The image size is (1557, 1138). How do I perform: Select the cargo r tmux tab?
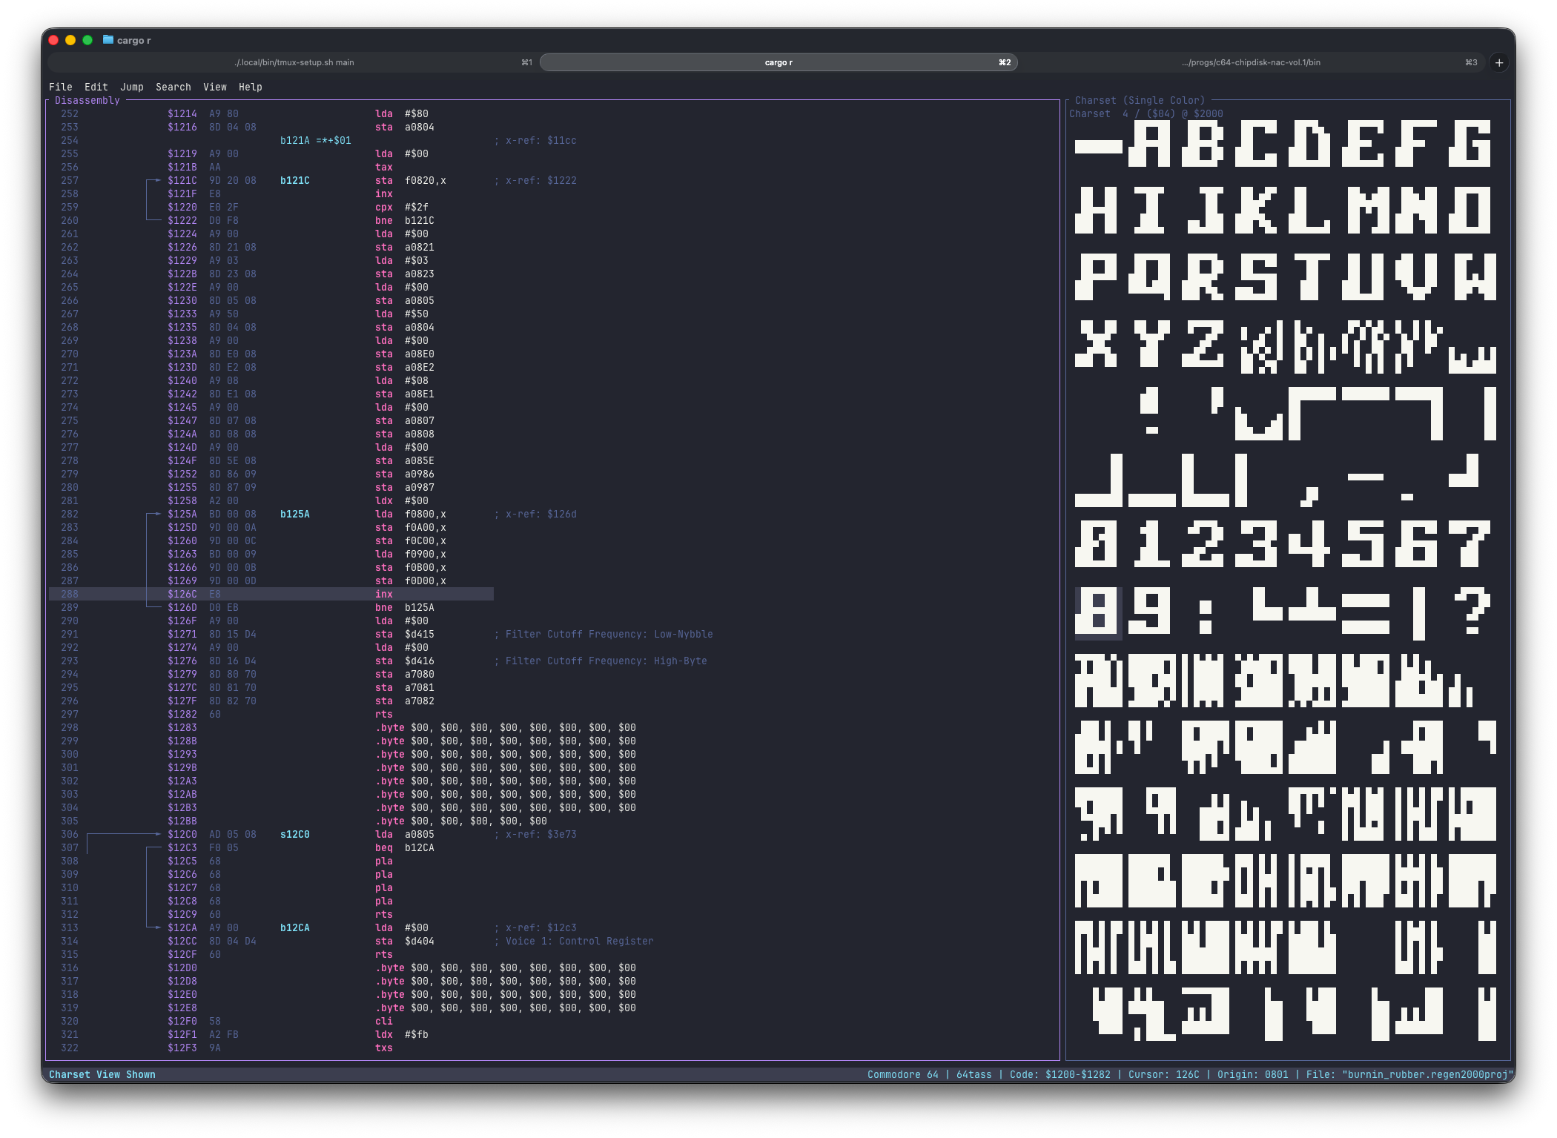tap(777, 62)
